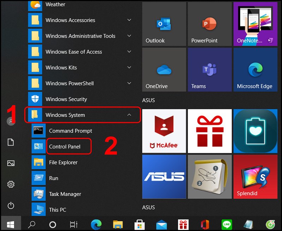
Task: Open Microsoft Teams tile
Action: [209, 69]
